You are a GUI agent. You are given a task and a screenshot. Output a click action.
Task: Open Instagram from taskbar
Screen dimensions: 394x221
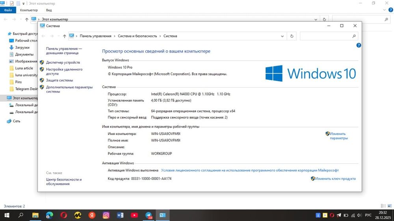(106, 215)
